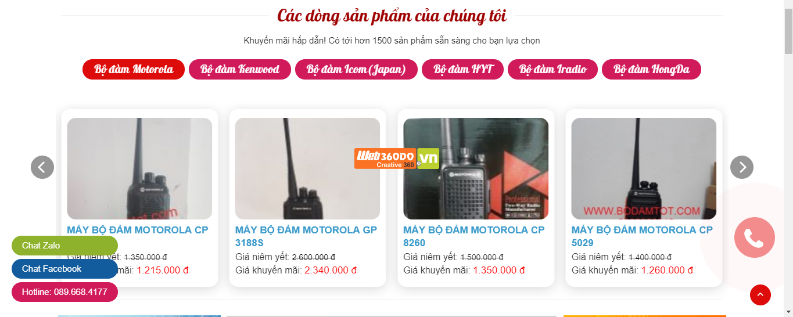Viewport: 793px width, 317px height.
Task: Select the Bộ đàm Kenwood tab
Action: click(x=240, y=70)
